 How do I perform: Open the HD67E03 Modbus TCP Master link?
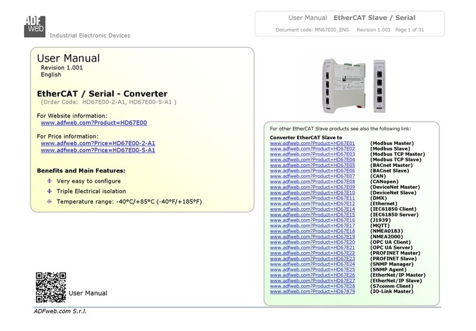(312, 154)
